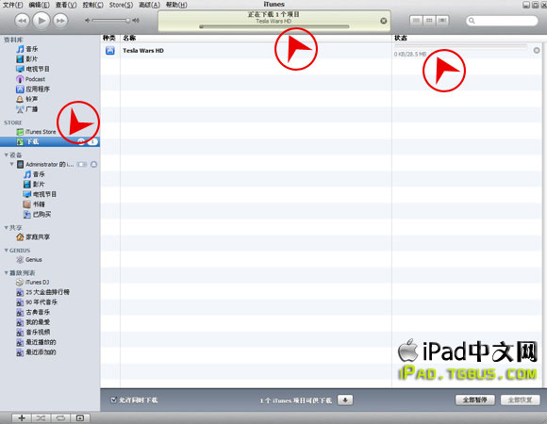
Task: Eject the Administrator device
Action: click(94, 164)
